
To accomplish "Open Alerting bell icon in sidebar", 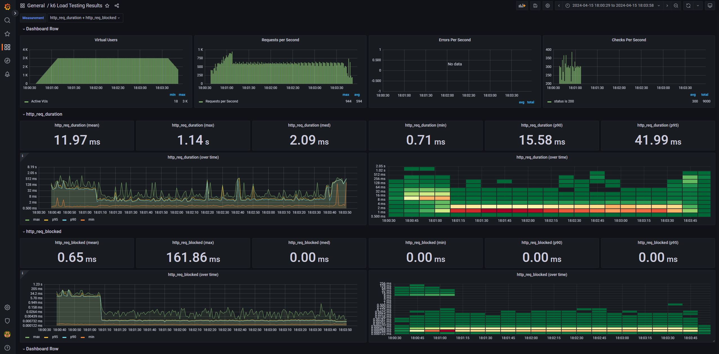I will coord(7,74).
